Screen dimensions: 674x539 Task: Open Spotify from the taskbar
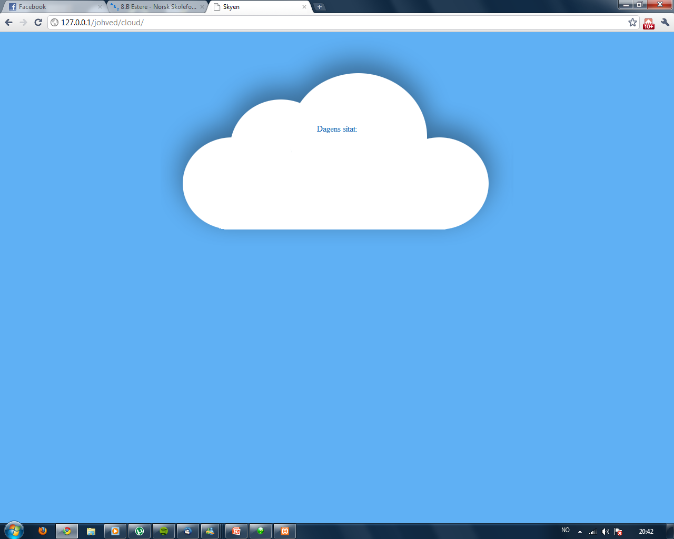[164, 531]
